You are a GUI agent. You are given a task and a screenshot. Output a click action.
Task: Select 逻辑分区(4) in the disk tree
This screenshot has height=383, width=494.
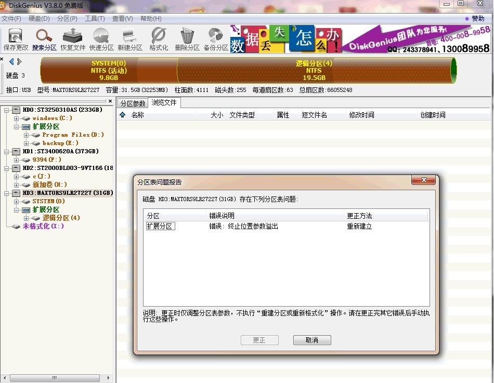pyautogui.click(x=61, y=218)
